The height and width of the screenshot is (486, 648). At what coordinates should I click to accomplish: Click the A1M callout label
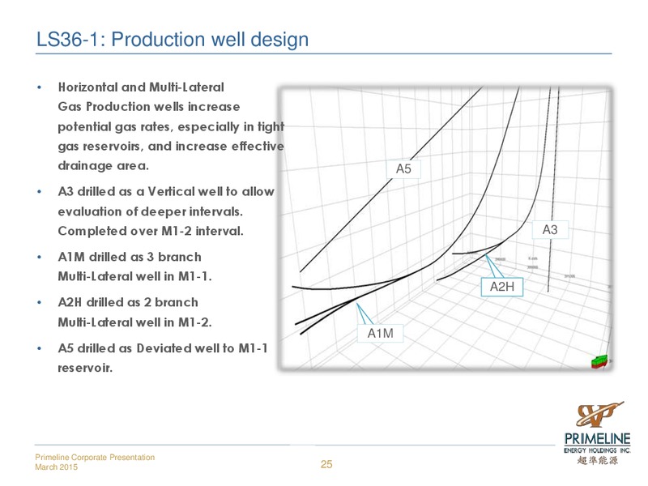[x=380, y=333]
